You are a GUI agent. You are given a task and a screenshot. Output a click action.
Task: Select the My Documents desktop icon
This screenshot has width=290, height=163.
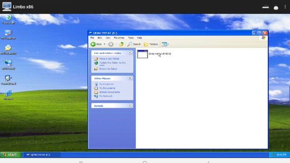coord(8,49)
